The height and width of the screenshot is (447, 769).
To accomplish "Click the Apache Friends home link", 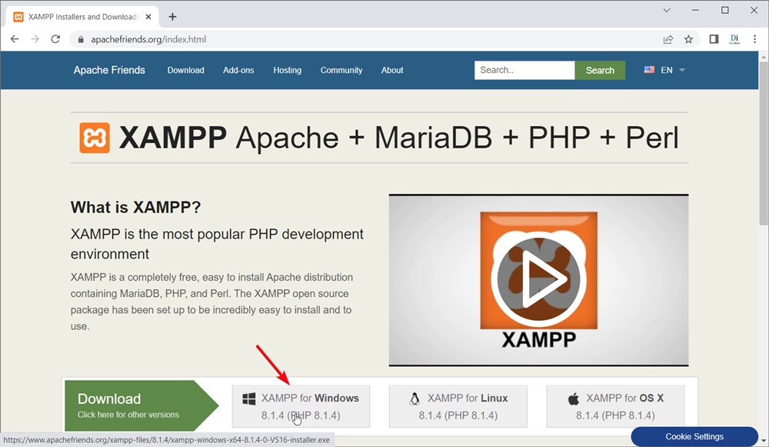I will pyautogui.click(x=109, y=70).
